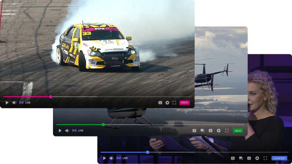Click the green progress slider knob
This screenshot has height=164, width=292.
coord(103,125)
